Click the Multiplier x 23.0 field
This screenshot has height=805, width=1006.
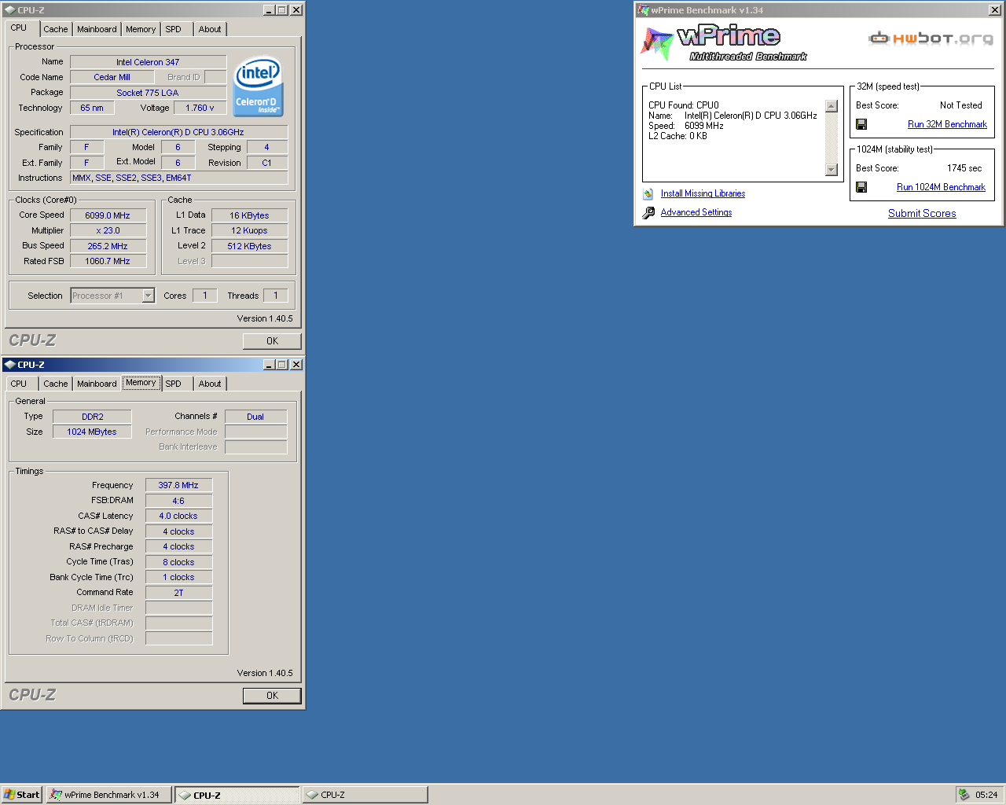[x=108, y=230]
